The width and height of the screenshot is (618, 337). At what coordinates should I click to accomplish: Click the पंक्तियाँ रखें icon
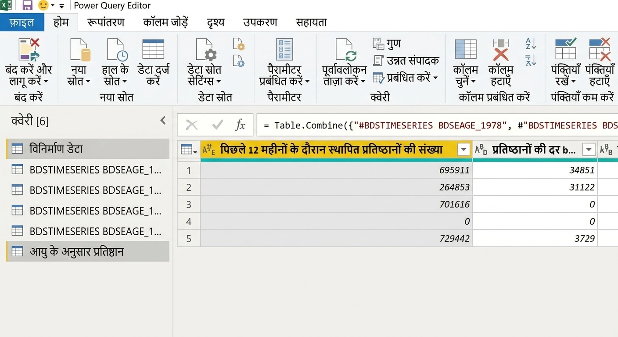coord(566,49)
